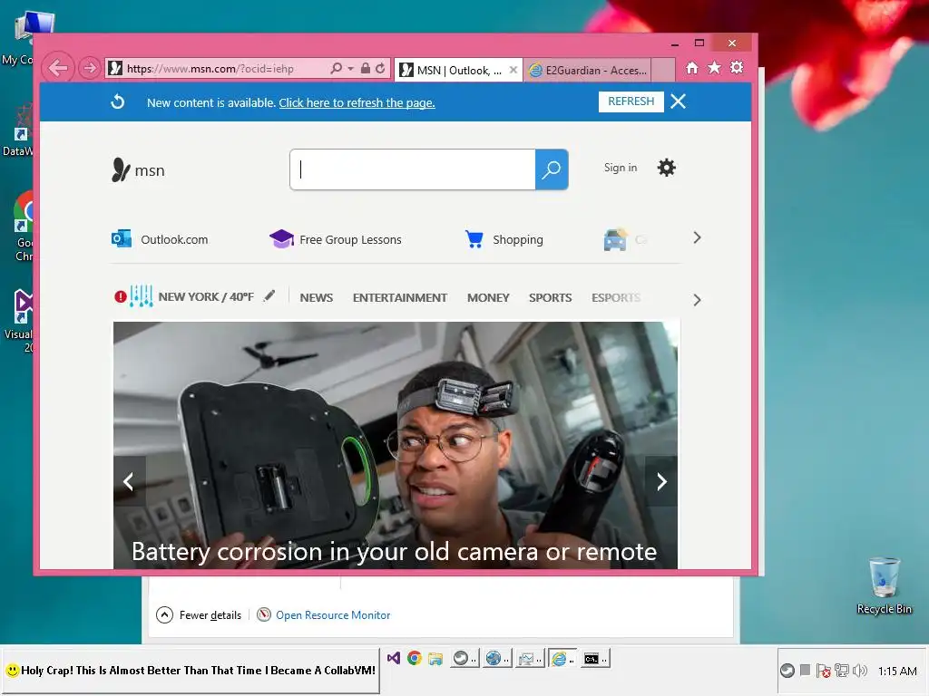
Task: Click the blue search magnifier button
Action: point(552,169)
